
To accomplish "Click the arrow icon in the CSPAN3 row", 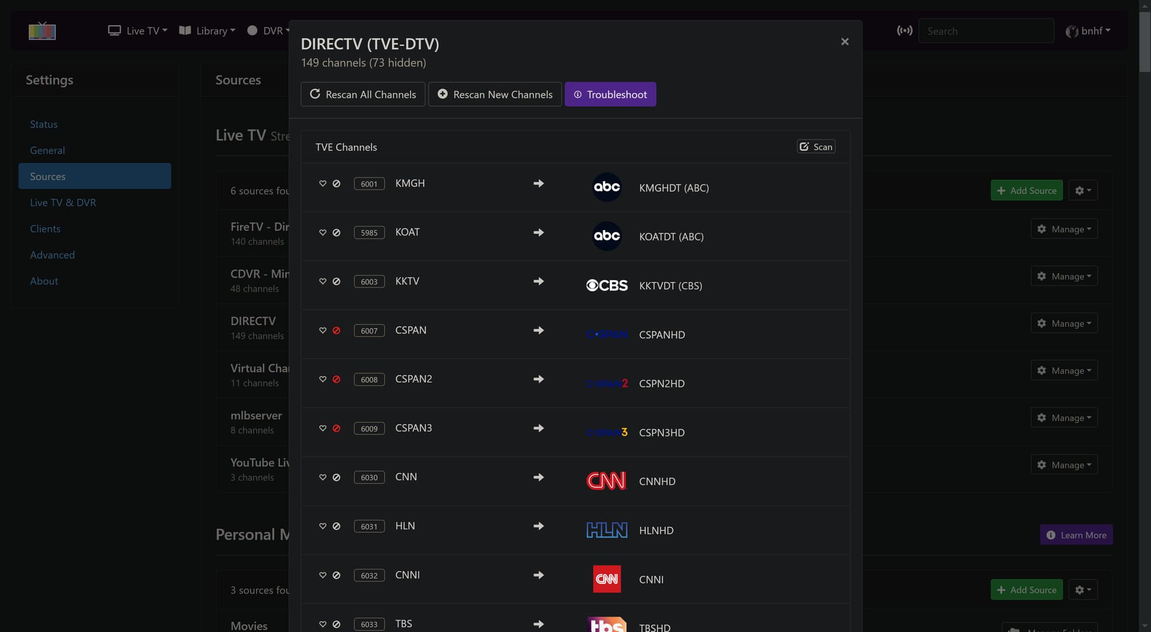I will click(538, 428).
